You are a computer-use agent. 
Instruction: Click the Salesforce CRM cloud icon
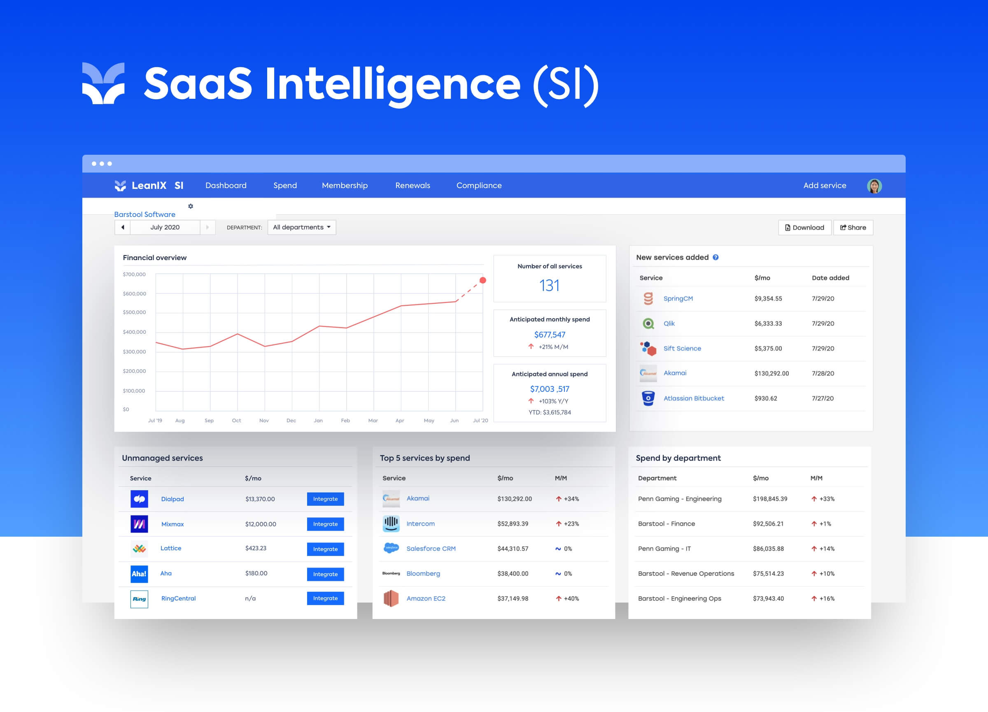(391, 548)
